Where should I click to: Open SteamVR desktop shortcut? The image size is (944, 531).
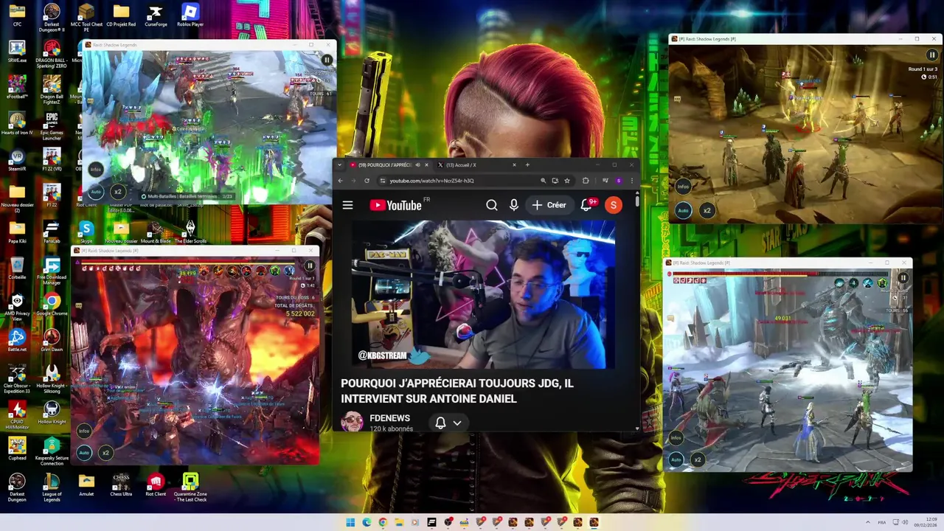point(17,161)
